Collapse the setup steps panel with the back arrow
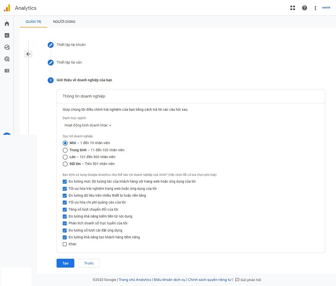 click(x=28, y=54)
